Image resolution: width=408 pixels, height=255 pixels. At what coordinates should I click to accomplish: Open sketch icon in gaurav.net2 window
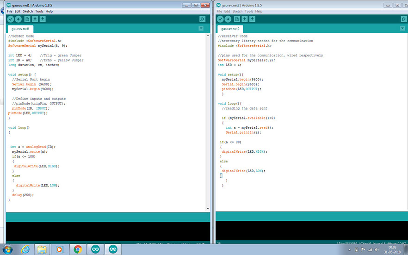point(245,19)
